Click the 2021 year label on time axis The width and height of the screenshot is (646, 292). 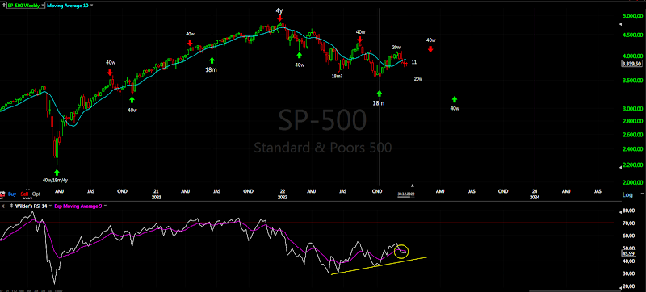[157, 197]
